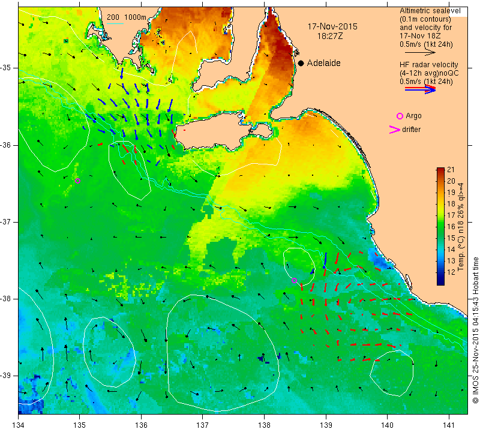Click the longitude label 138
This screenshot has height=432, width=480.
264,425
